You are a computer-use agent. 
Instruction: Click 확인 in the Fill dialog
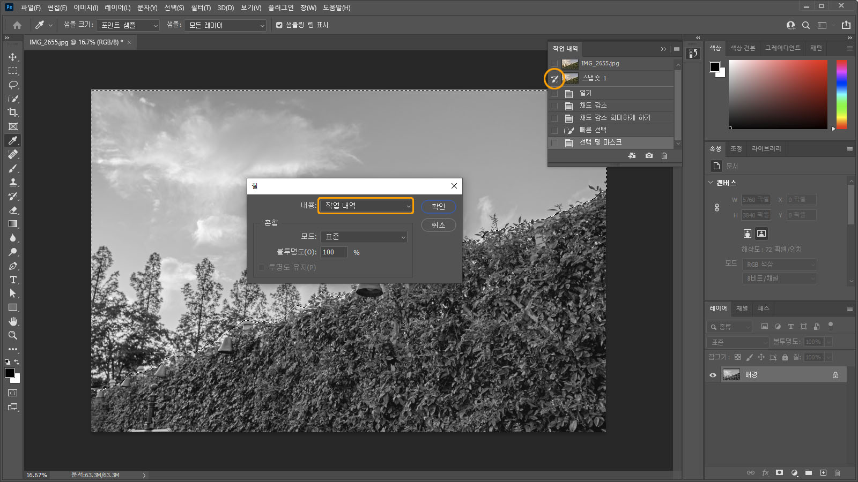click(x=438, y=206)
